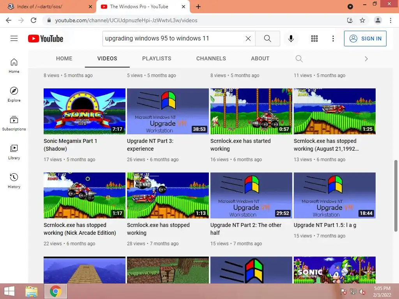399x299 pixels.
Task: Open the Windows Start button
Action: [9, 291]
